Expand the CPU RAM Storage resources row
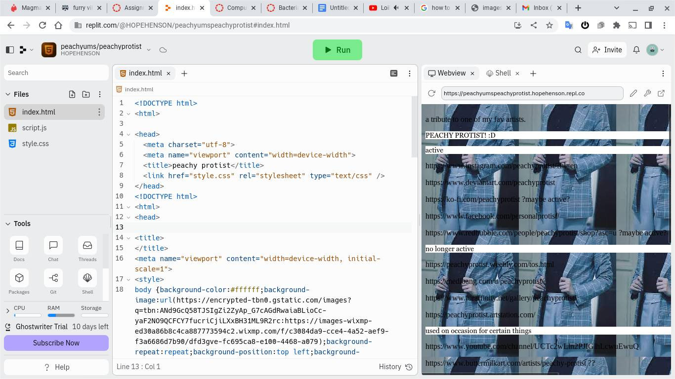The width and height of the screenshot is (675, 379). point(7,311)
